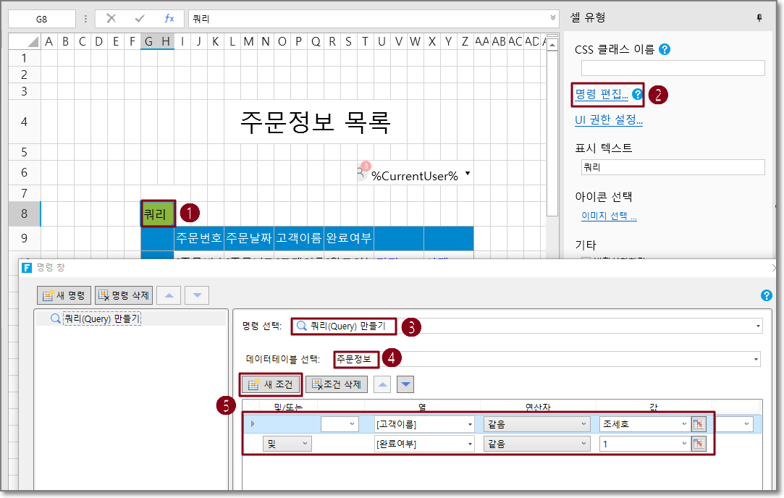This screenshot has height=498, width=784.
Task: Click the formula confirm checkmark icon
Action: 140,19
